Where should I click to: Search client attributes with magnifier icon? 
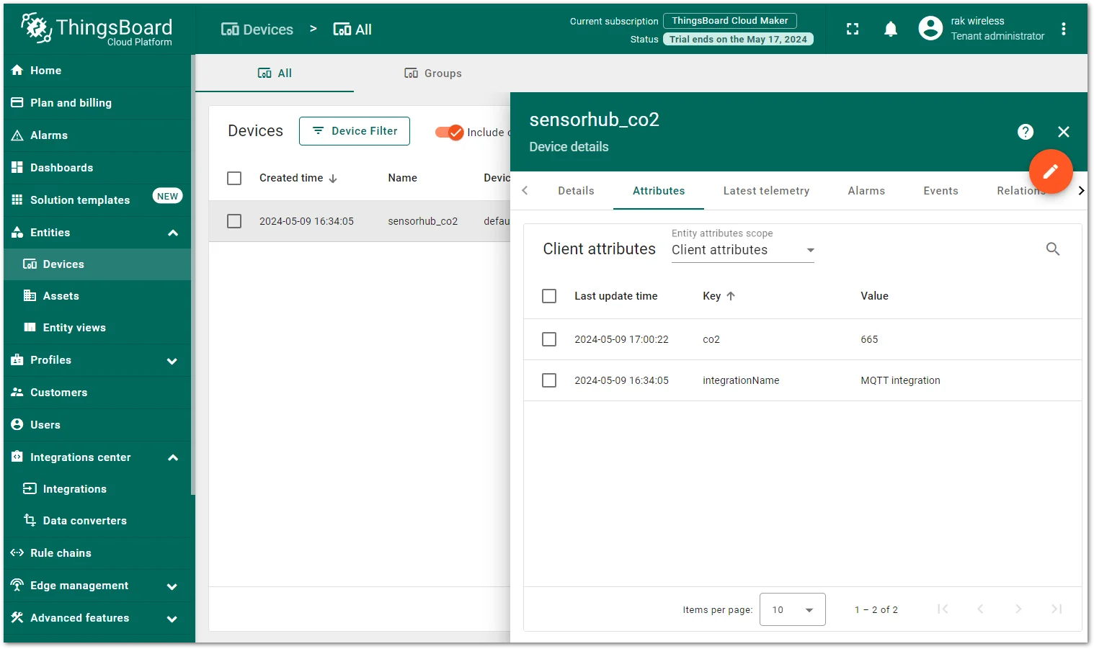pyautogui.click(x=1053, y=249)
